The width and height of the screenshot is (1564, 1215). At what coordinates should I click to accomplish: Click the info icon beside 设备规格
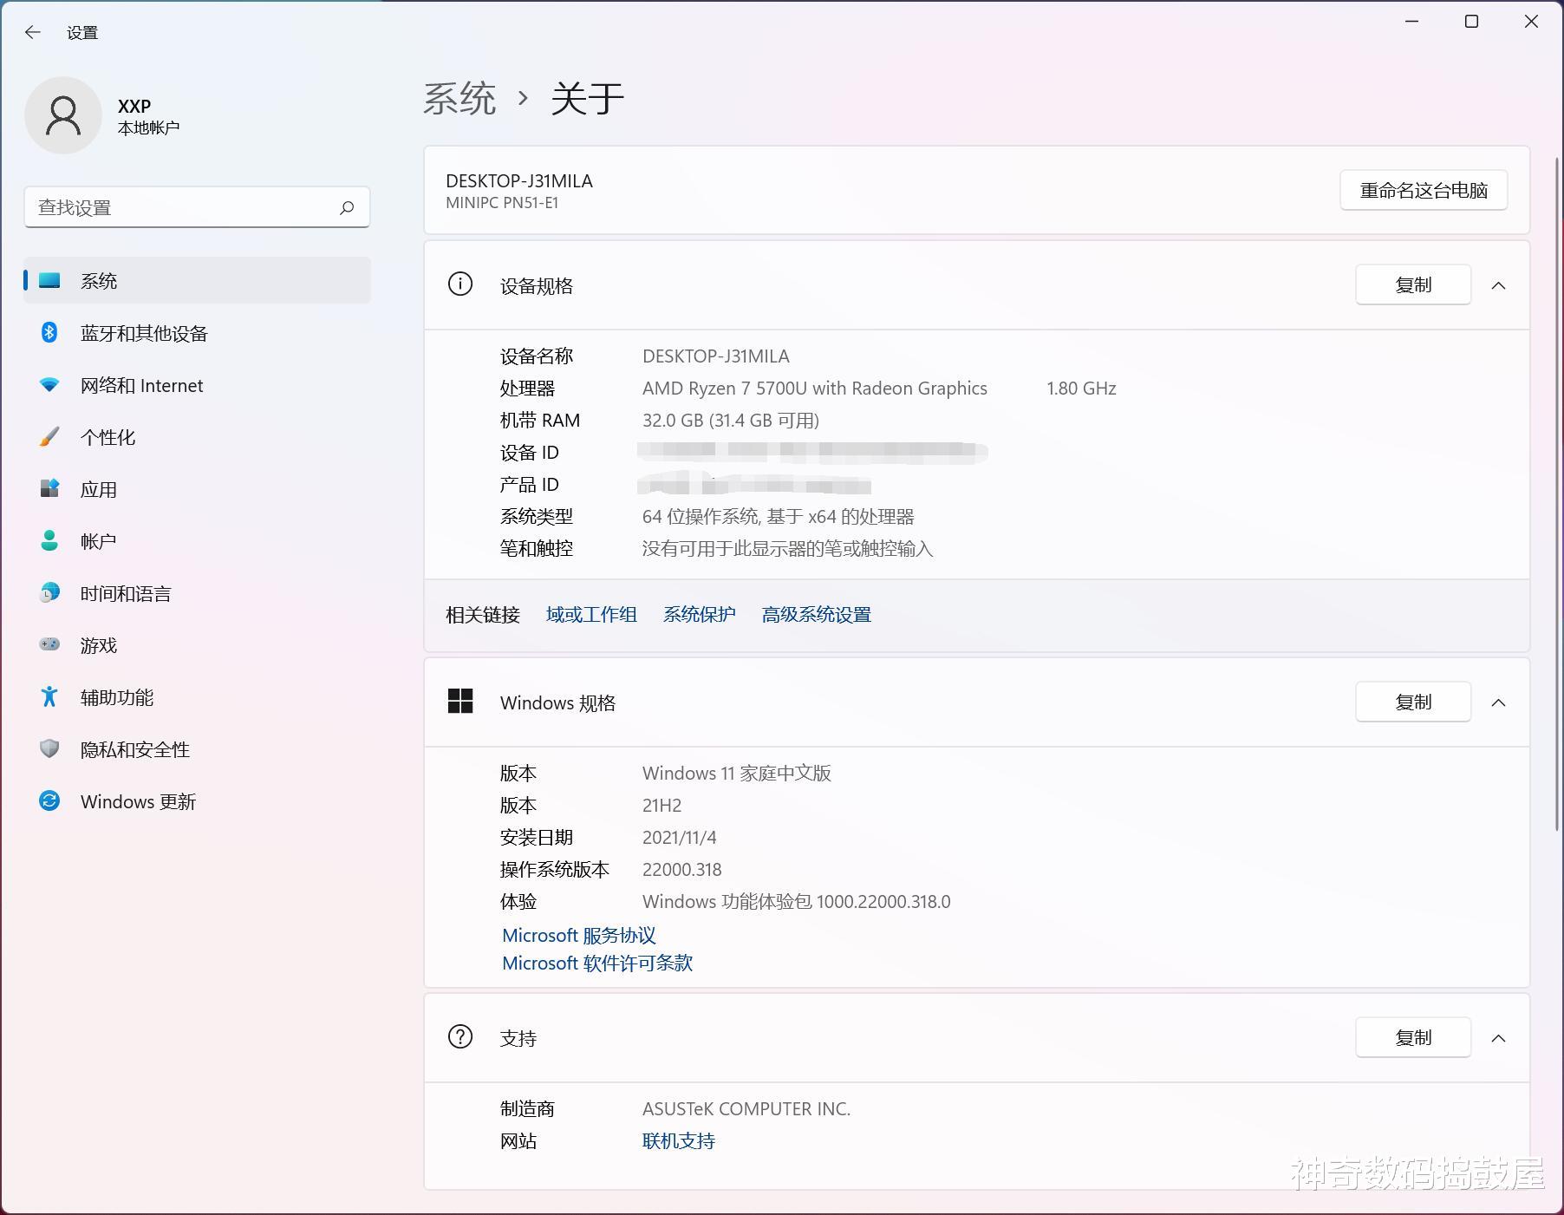tap(459, 284)
